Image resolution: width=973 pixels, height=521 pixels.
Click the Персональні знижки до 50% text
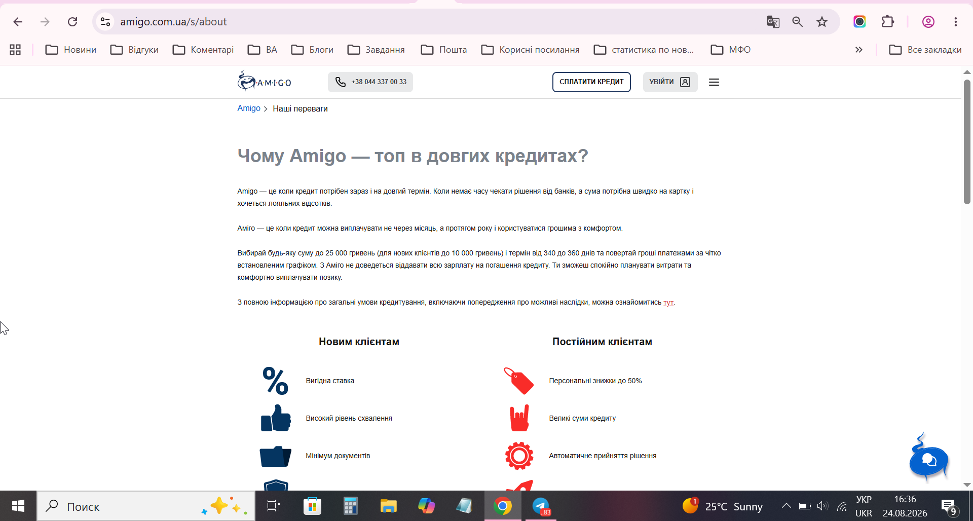pyautogui.click(x=595, y=381)
